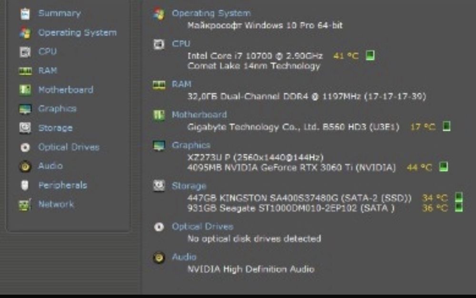Follow the CPU heading link in summary
476x298 pixels.
pyautogui.click(x=181, y=44)
